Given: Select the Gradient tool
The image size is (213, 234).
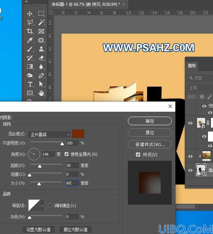Looking at the screenshot, I should click(30, 67).
